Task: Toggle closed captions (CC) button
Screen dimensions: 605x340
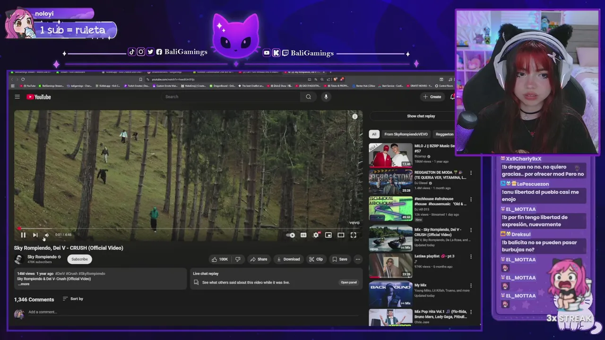Action: coord(303,235)
